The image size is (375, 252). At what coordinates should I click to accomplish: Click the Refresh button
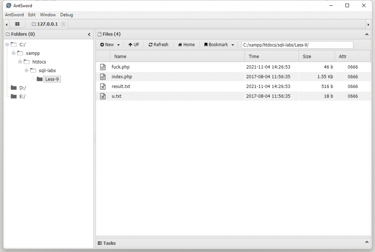click(158, 45)
